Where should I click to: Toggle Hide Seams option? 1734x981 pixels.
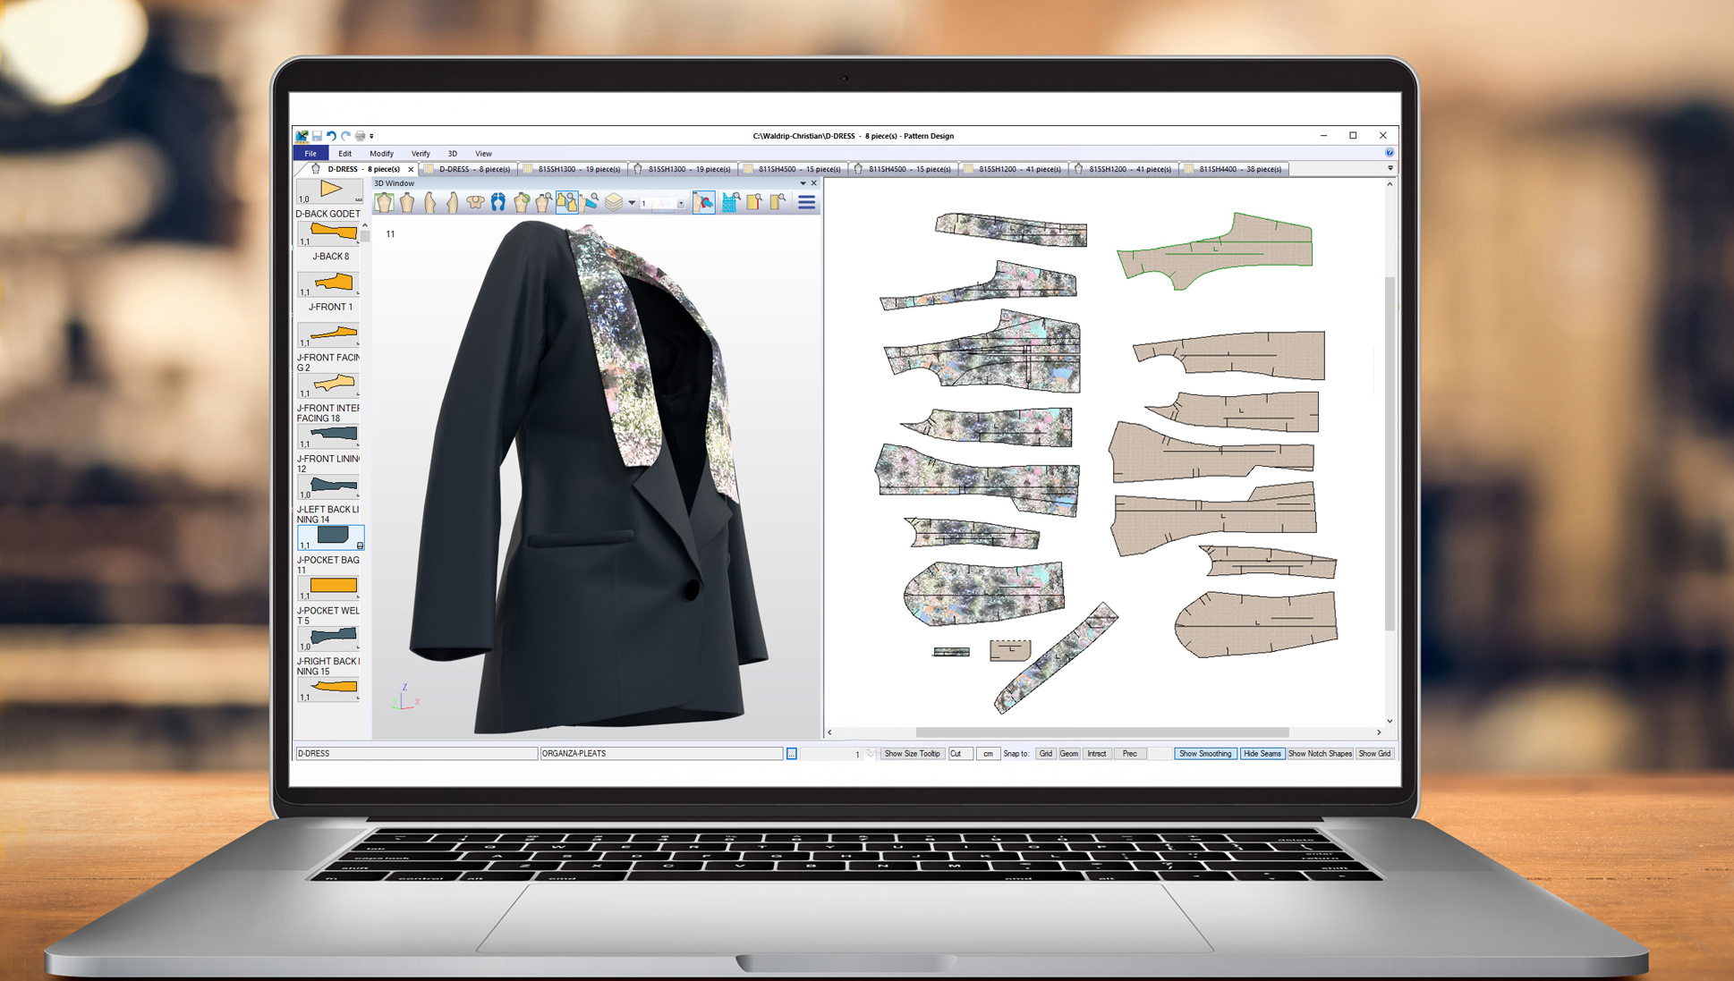(x=1262, y=753)
